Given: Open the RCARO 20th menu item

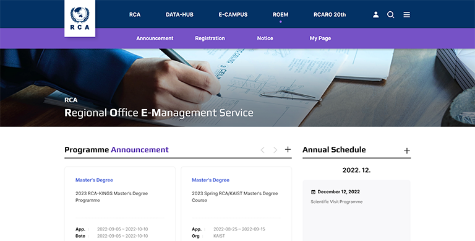Looking at the screenshot, I should point(330,15).
